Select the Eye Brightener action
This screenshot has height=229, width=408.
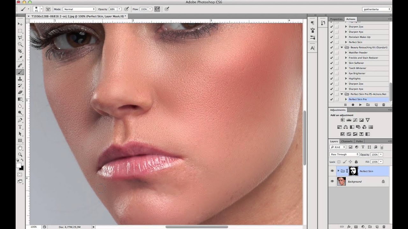click(x=357, y=73)
